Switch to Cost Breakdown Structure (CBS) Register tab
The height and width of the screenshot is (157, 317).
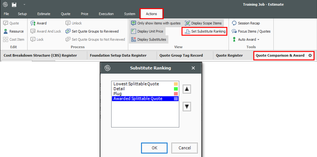pos(40,55)
